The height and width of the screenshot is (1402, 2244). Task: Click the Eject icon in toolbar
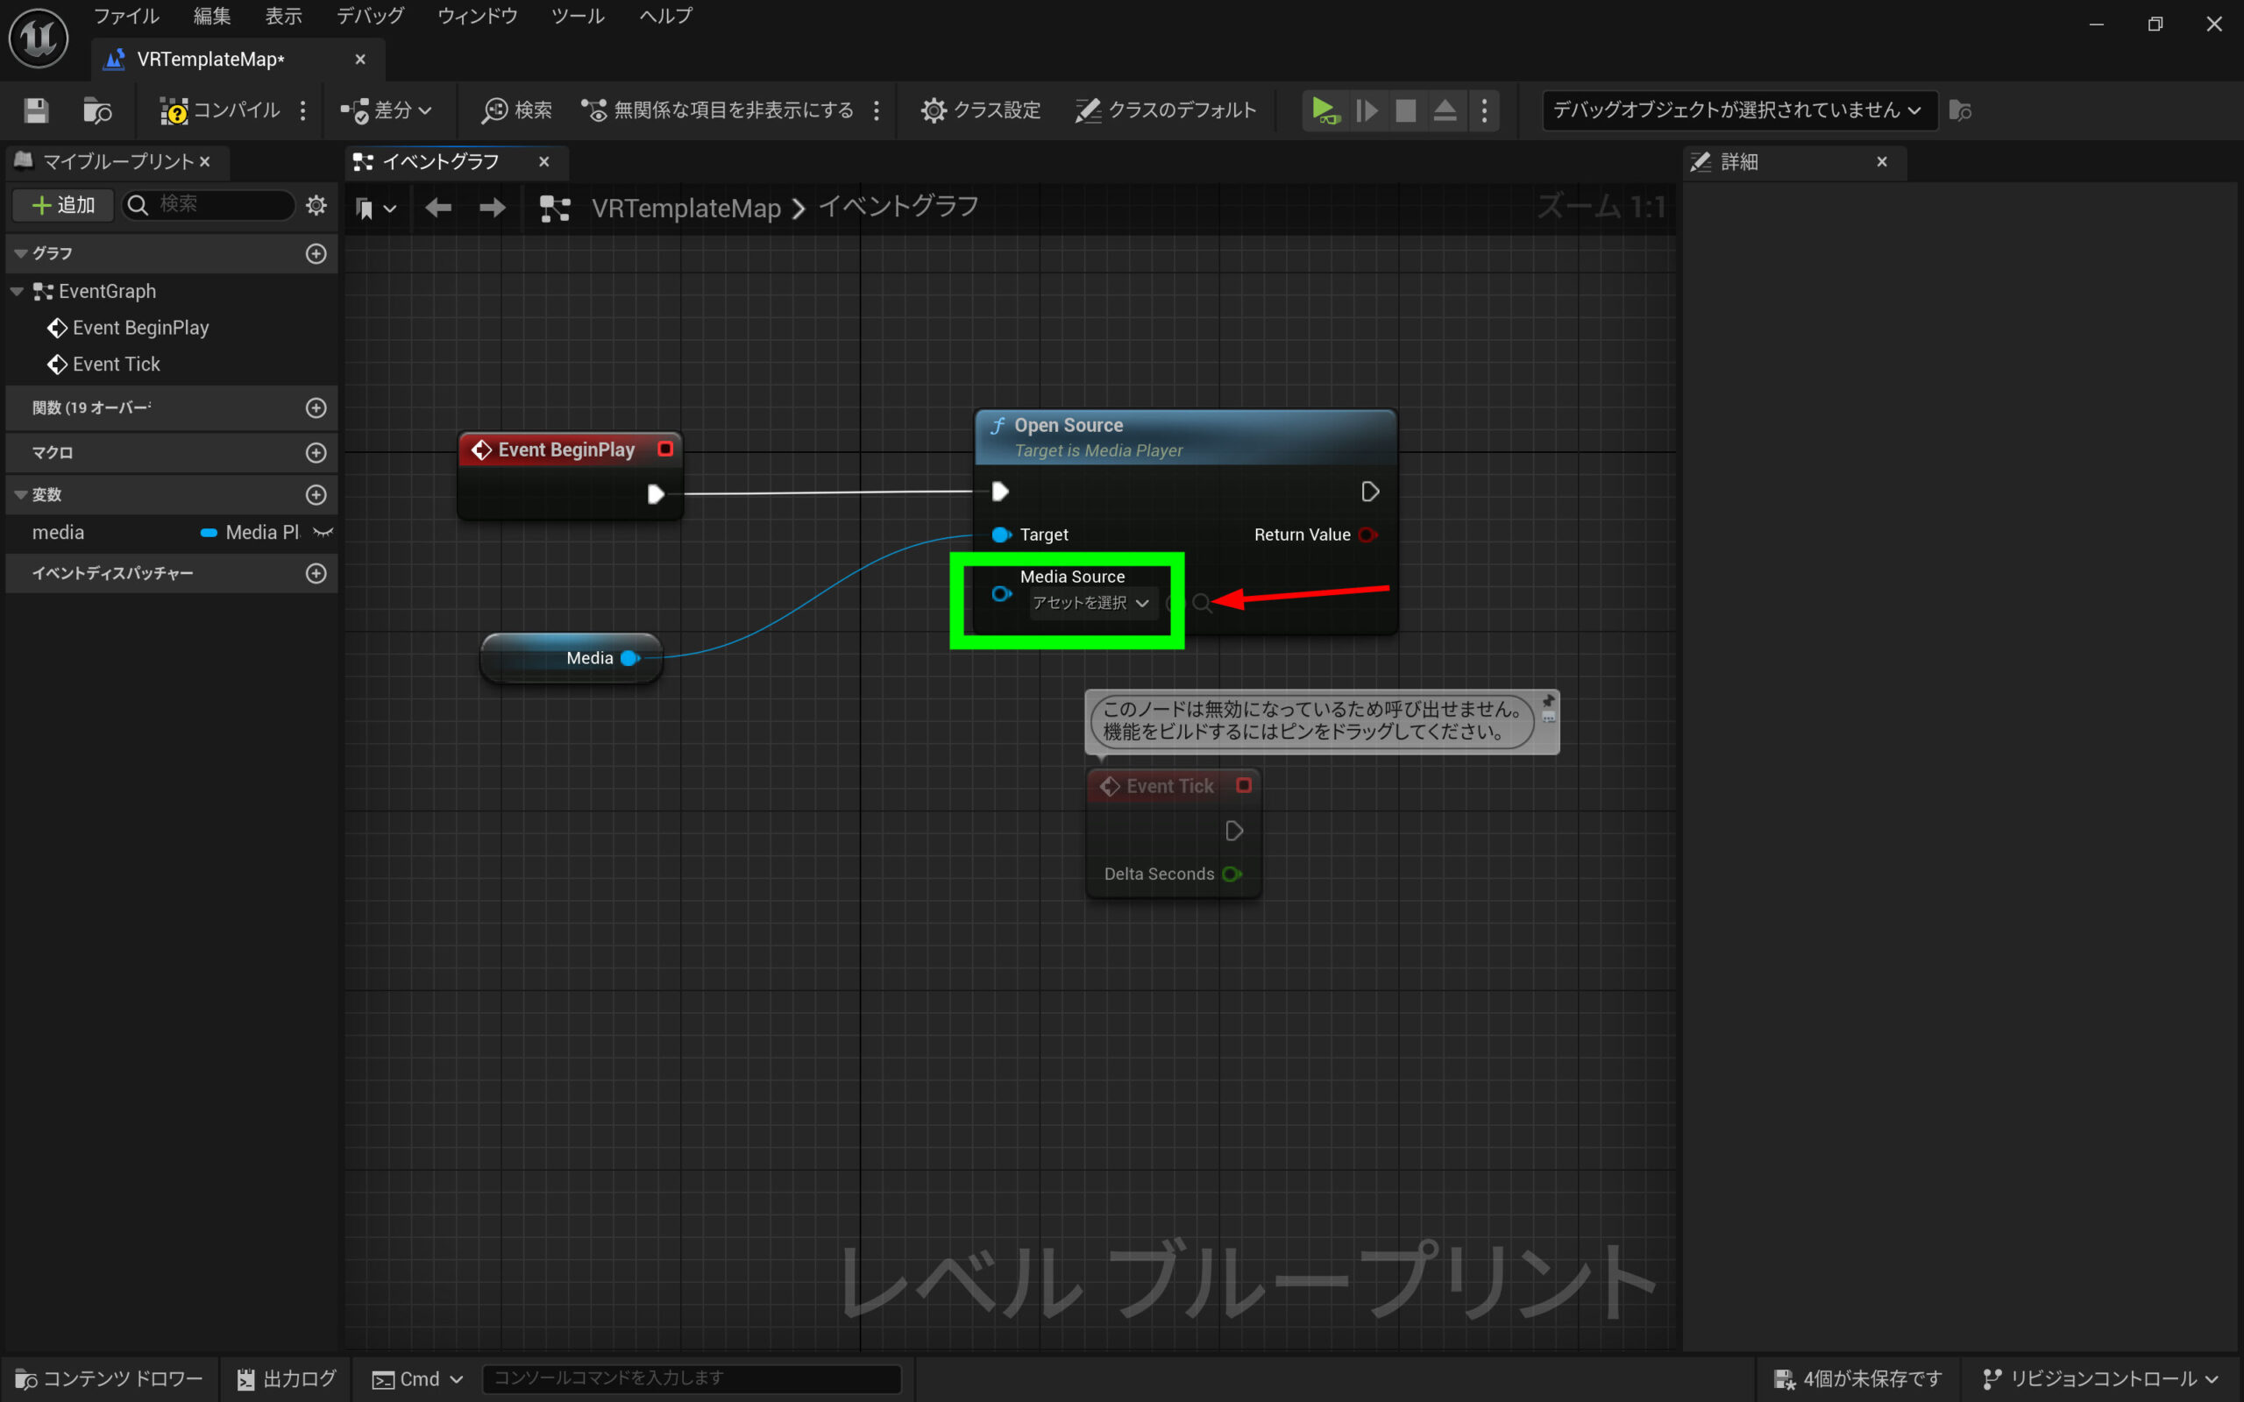coord(1445,110)
